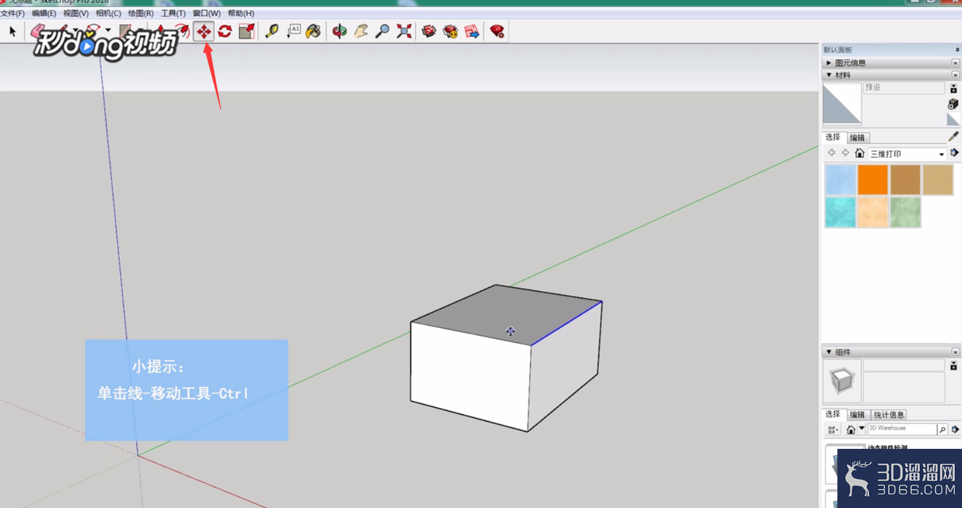962x508 pixels.
Task: Pick the sample paint eyedropper
Action: tap(953, 136)
